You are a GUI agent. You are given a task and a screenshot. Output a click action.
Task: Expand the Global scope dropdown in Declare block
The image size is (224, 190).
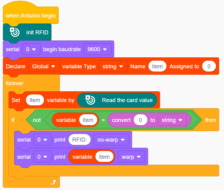[44, 66]
